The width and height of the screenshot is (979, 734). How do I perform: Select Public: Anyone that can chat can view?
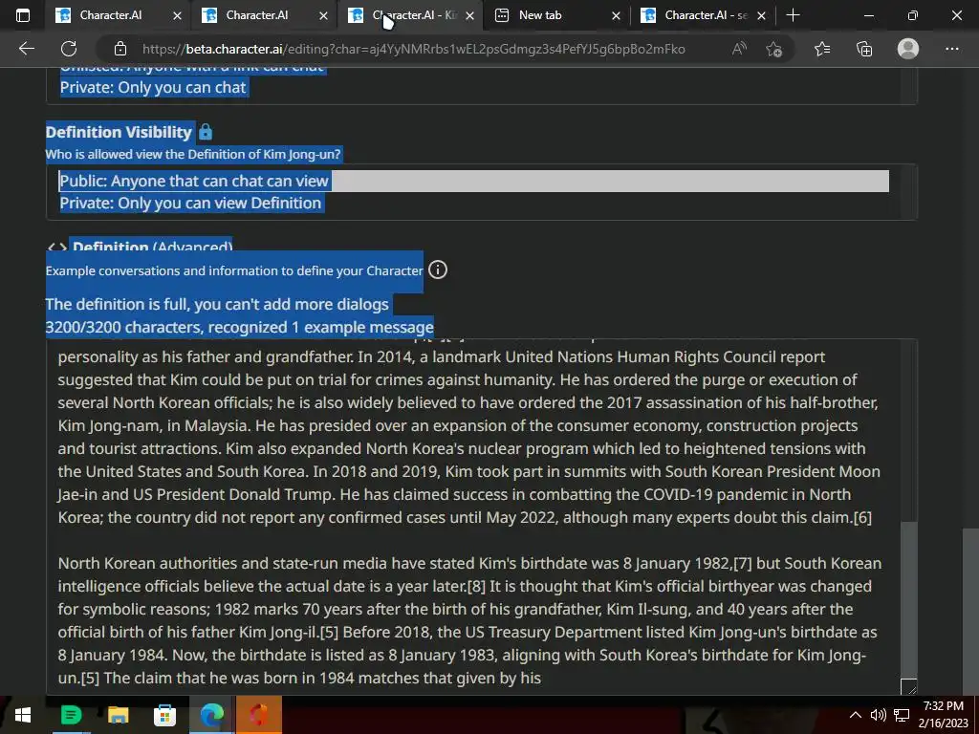[473, 181]
